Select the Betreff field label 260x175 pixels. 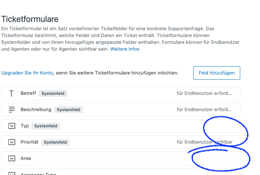pos(28,93)
